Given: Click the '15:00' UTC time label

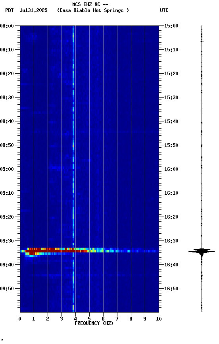Looking at the screenshot, I should pyautogui.click(x=171, y=26).
